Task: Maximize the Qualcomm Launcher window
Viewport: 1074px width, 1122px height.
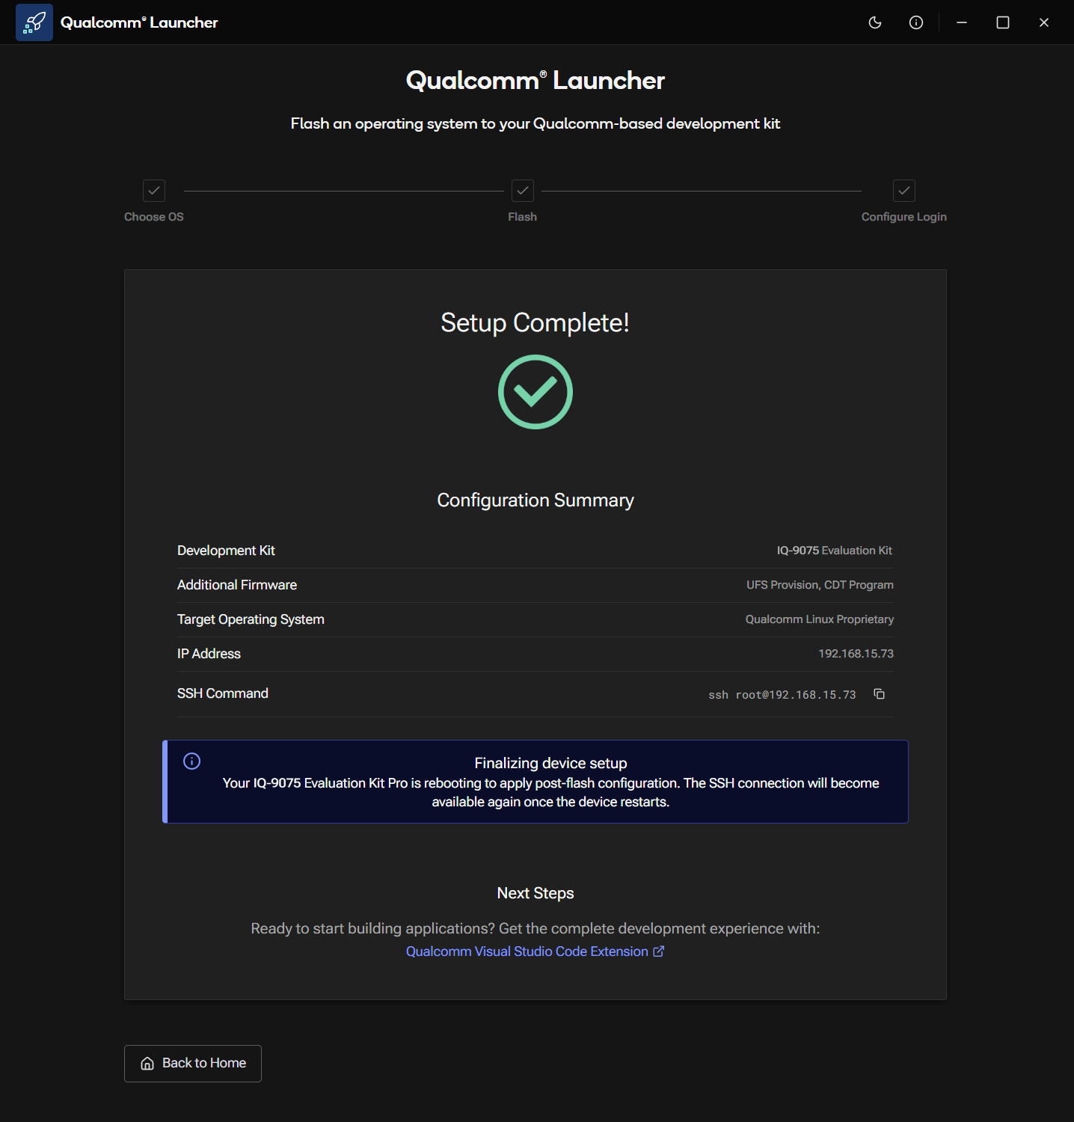Action: (x=1003, y=22)
